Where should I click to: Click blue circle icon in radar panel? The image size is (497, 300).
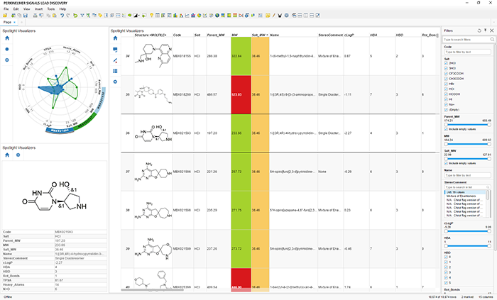[x=7, y=49]
